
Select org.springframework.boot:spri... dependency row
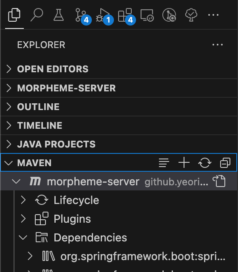tap(119, 256)
